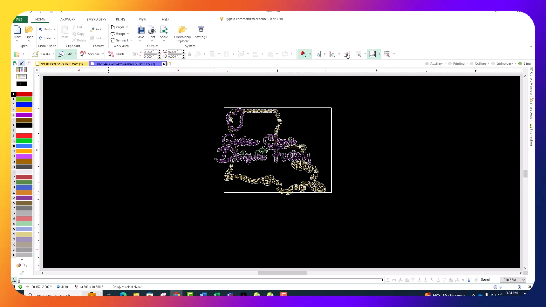This screenshot has height=307, width=546.
Task: Toggle the Embroidery layer indicator
Action: [493, 63]
